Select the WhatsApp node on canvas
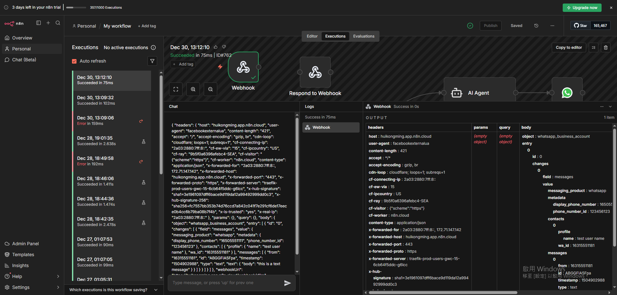The image size is (617, 295). (x=567, y=93)
